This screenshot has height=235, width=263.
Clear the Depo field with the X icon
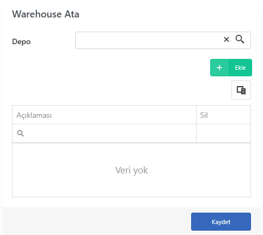click(x=227, y=39)
